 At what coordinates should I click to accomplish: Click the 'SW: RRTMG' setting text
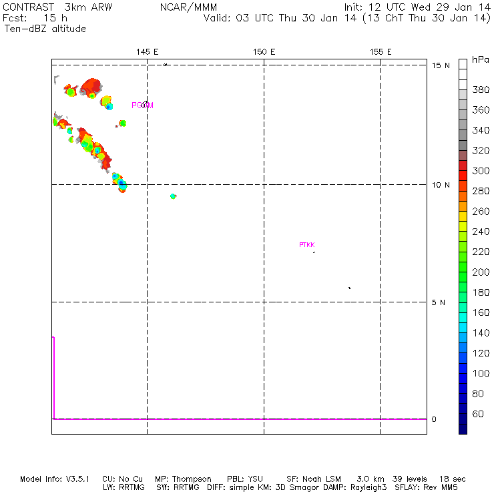pyautogui.click(x=178, y=487)
